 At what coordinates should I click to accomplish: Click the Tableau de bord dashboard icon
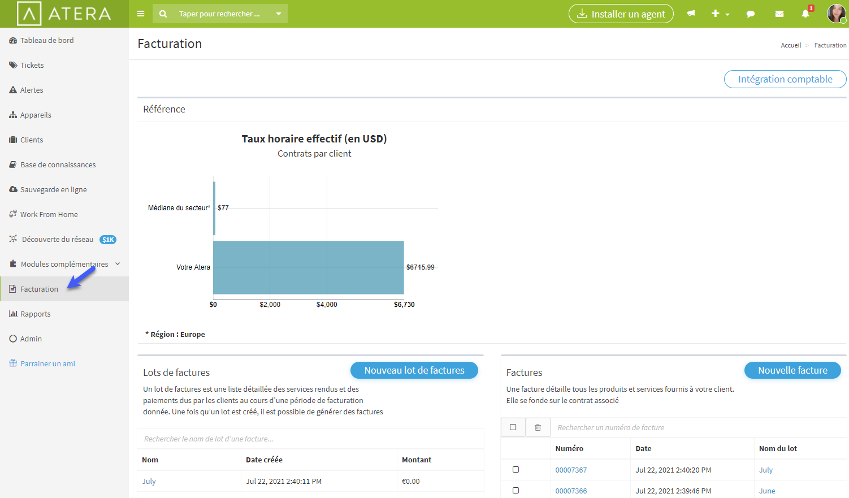point(13,40)
